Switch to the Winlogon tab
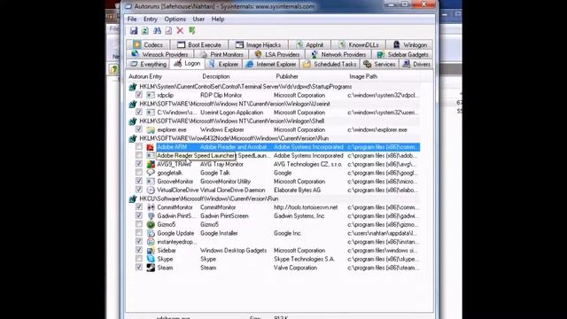The image size is (567, 319). 409,45
